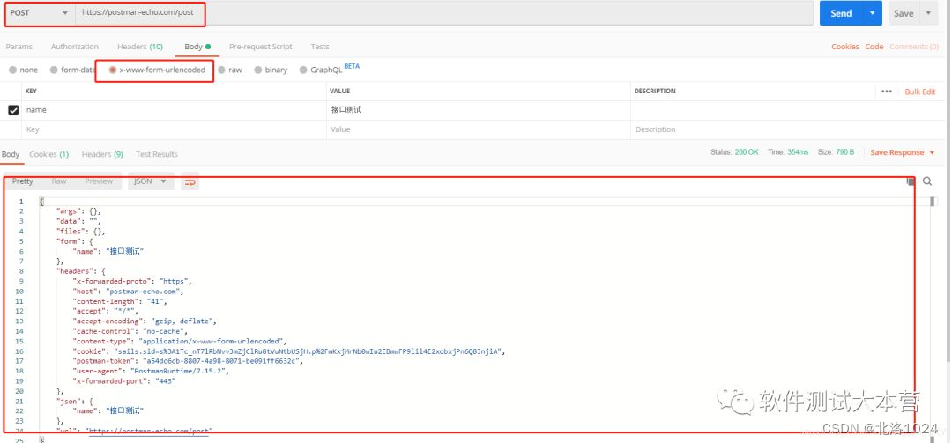
Task: Select the response Body tab
Action: pos(11,154)
